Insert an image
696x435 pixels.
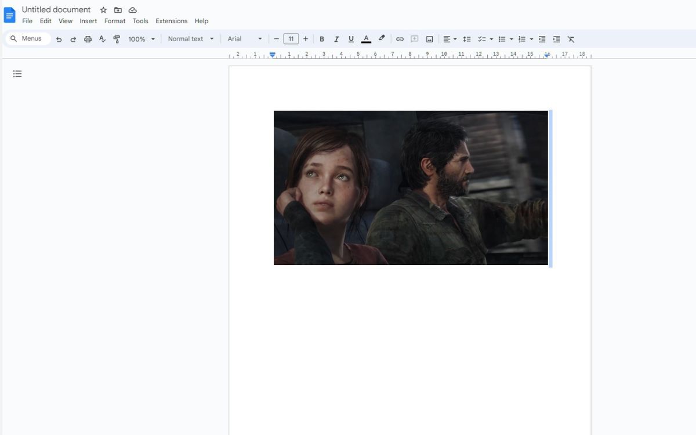click(x=429, y=39)
